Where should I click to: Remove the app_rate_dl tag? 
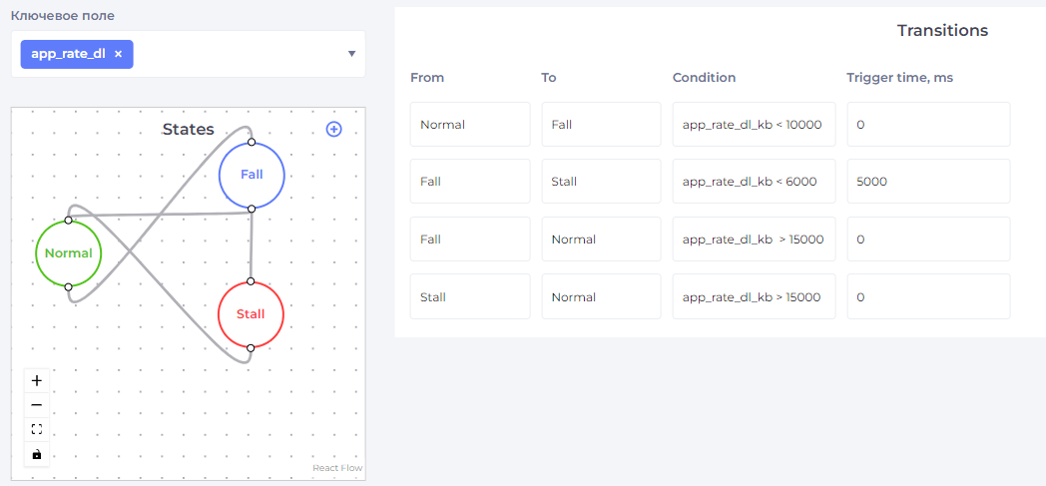coord(118,54)
